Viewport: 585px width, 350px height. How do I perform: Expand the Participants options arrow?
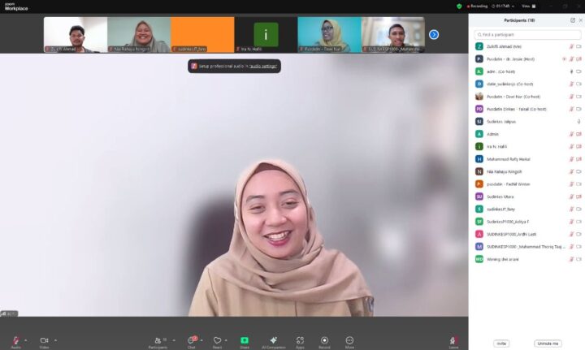pos(174,340)
